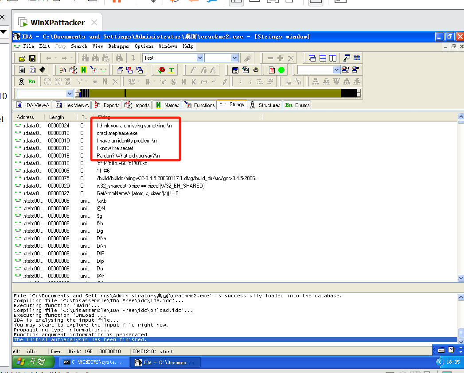This screenshot has width=464, height=373.
Task: Select string 'crackmeplease.exe'
Action: point(117,133)
